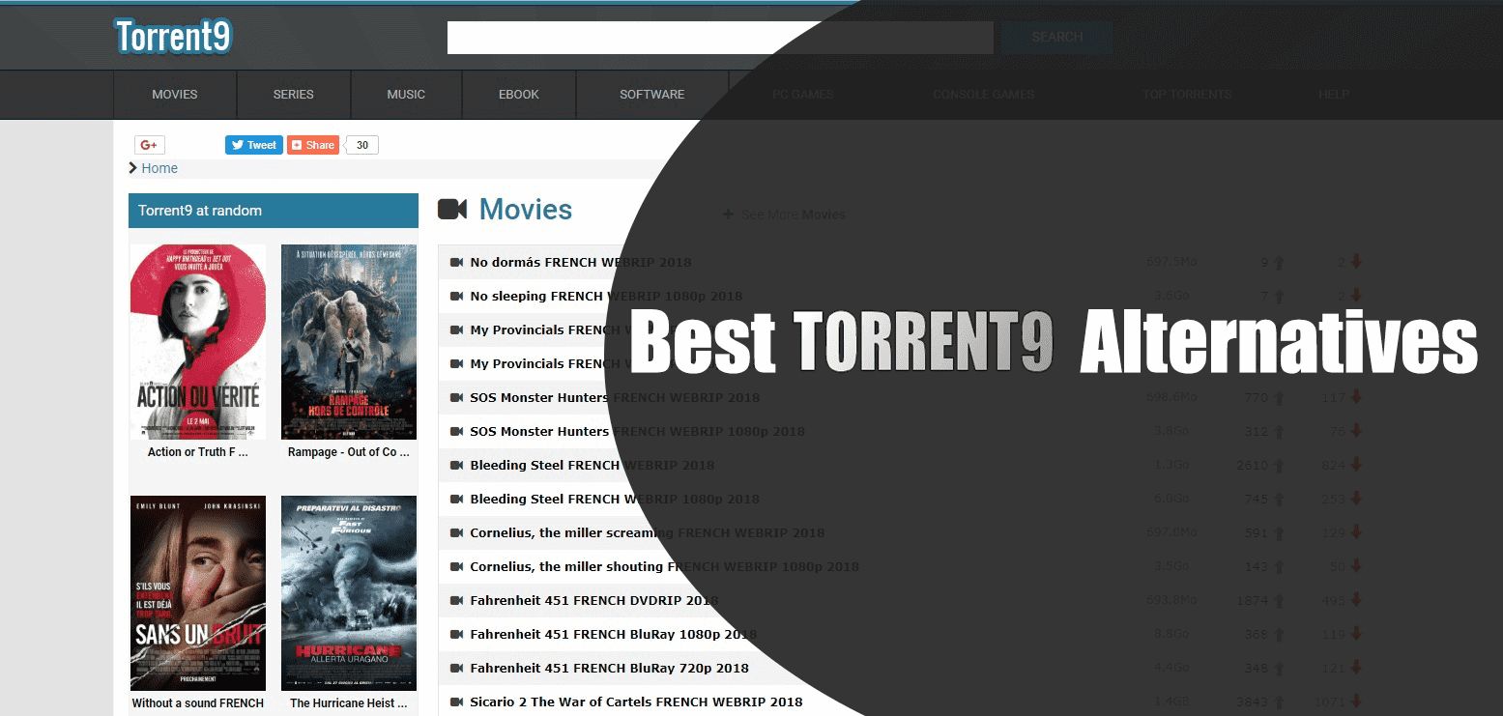This screenshot has height=716, width=1503.
Task: Click the Without a sound FRENCH title
Action: pos(198,703)
